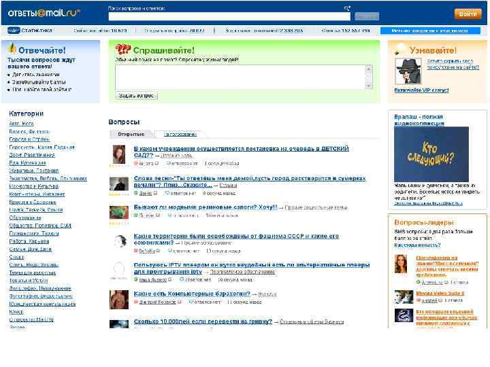Image resolution: width=490 pixels, height=367 pixels.
Task: Open the Красота и Здоровье category
Action: click(x=33, y=202)
